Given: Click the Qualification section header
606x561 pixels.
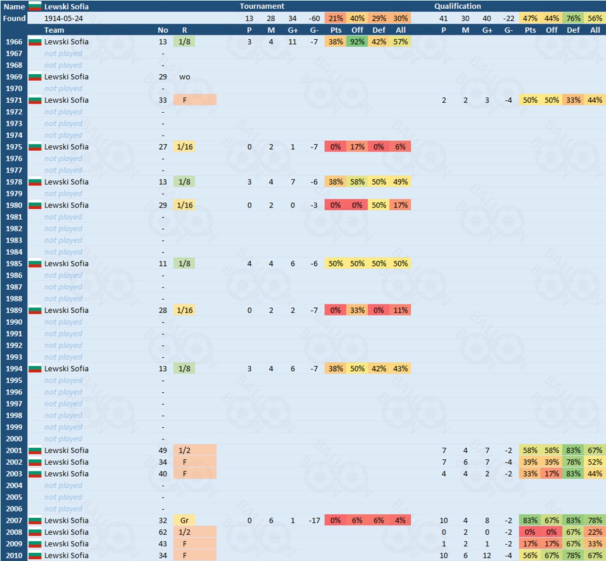Looking at the screenshot, I should (x=458, y=6).
